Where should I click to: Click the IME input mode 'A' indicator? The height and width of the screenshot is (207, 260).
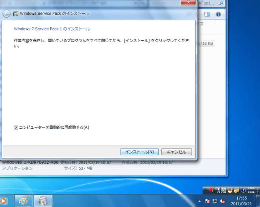tap(218, 190)
